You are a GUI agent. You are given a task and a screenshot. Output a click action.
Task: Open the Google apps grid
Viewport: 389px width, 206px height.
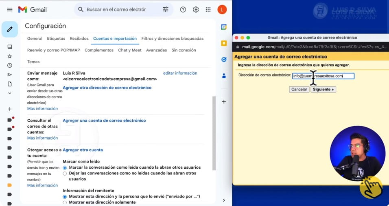click(208, 10)
